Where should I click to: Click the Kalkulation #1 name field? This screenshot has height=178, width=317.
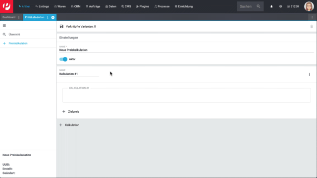(x=79, y=74)
